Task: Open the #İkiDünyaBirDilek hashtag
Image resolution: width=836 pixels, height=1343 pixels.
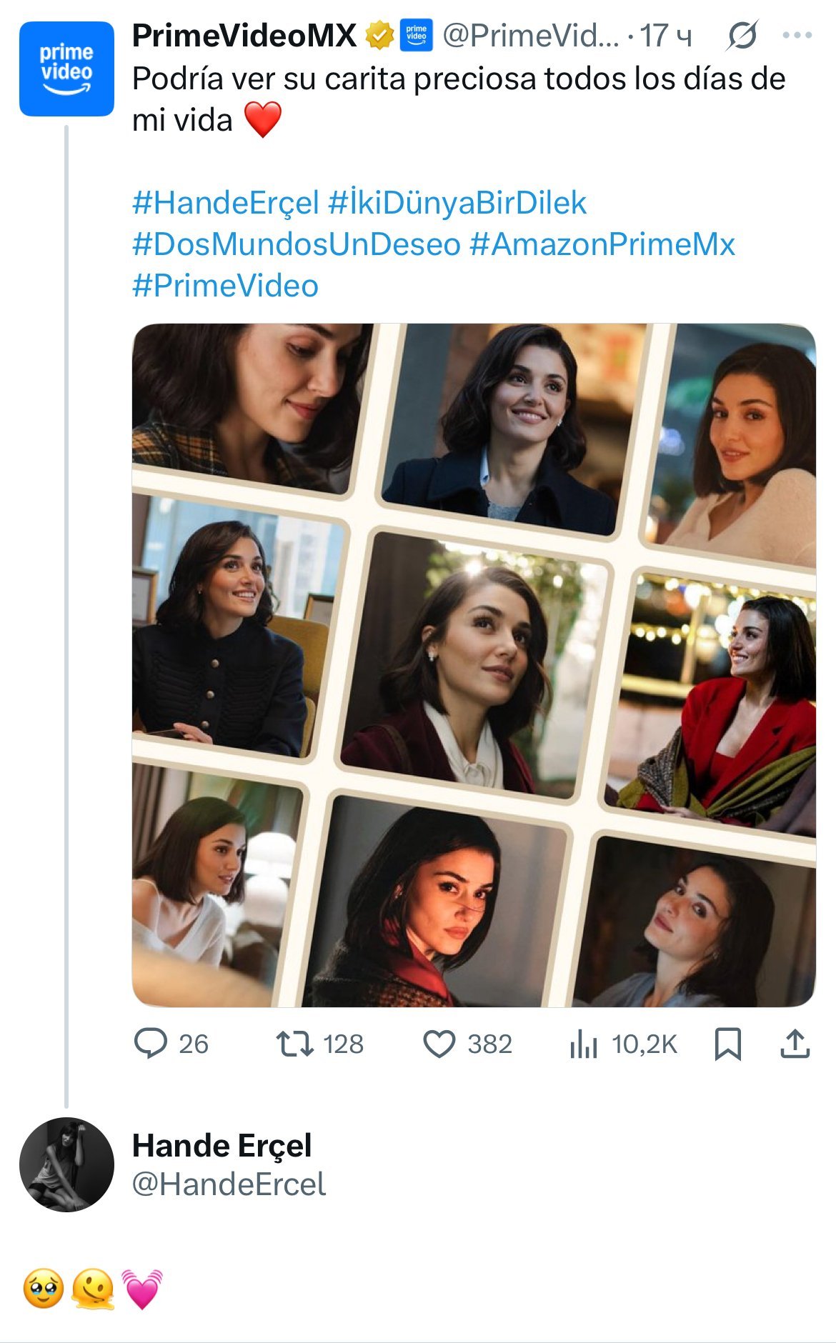Action: [x=457, y=203]
